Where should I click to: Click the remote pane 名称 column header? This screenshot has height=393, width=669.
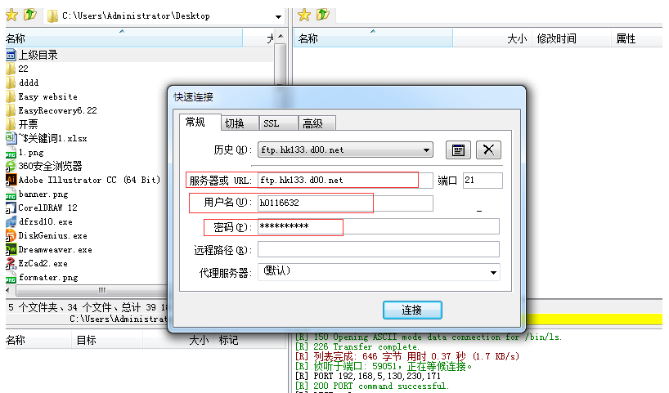click(373, 38)
